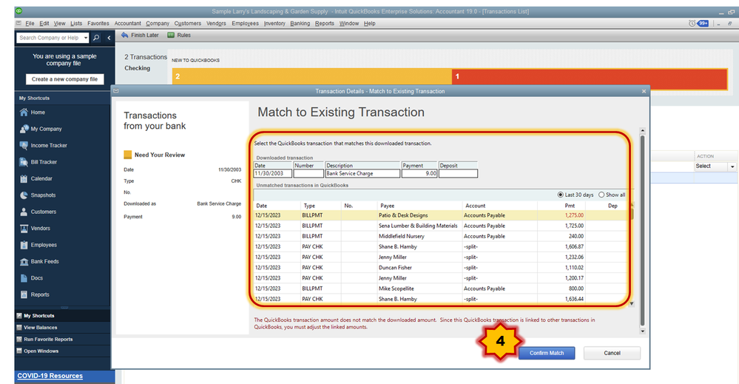This screenshot has width=739, height=384.
Task: Select the Duncan Fisher paycheck row
Action: [x=441, y=268]
